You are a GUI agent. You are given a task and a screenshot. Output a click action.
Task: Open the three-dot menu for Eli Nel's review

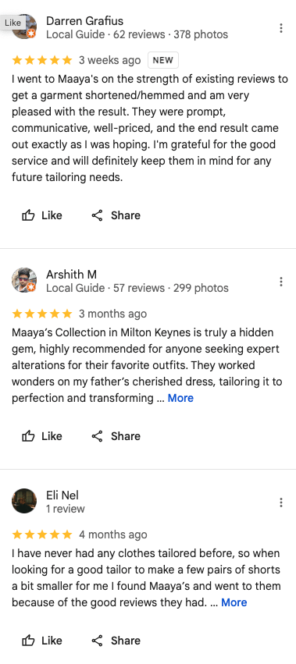point(280,502)
